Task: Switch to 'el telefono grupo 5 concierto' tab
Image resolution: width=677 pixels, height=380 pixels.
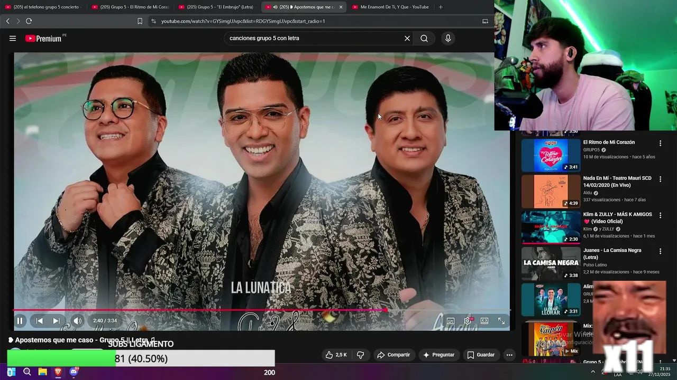Action: tap(43, 7)
